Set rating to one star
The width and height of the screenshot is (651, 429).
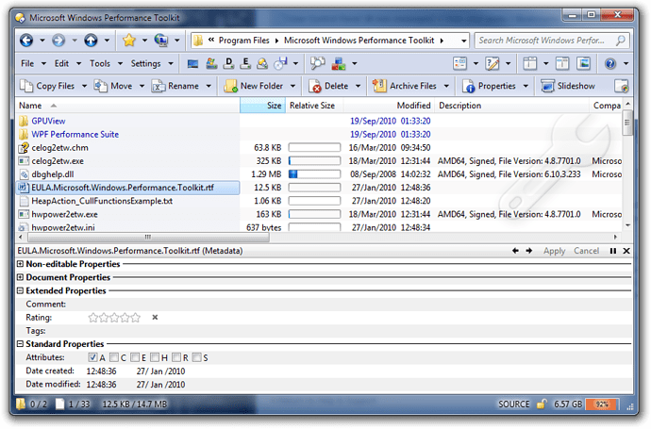click(x=93, y=318)
